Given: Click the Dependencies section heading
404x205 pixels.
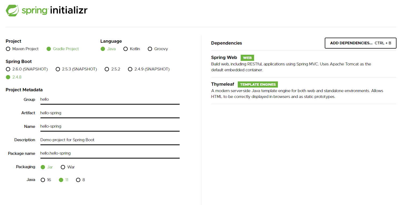Looking at the screenshot, I should 226,43.
